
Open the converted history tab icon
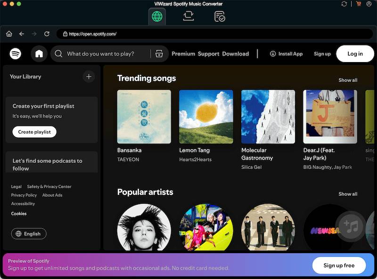click(x=220, y=16)
